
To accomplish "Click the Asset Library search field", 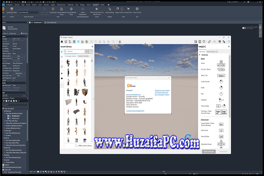I will (x=74, y=51).
